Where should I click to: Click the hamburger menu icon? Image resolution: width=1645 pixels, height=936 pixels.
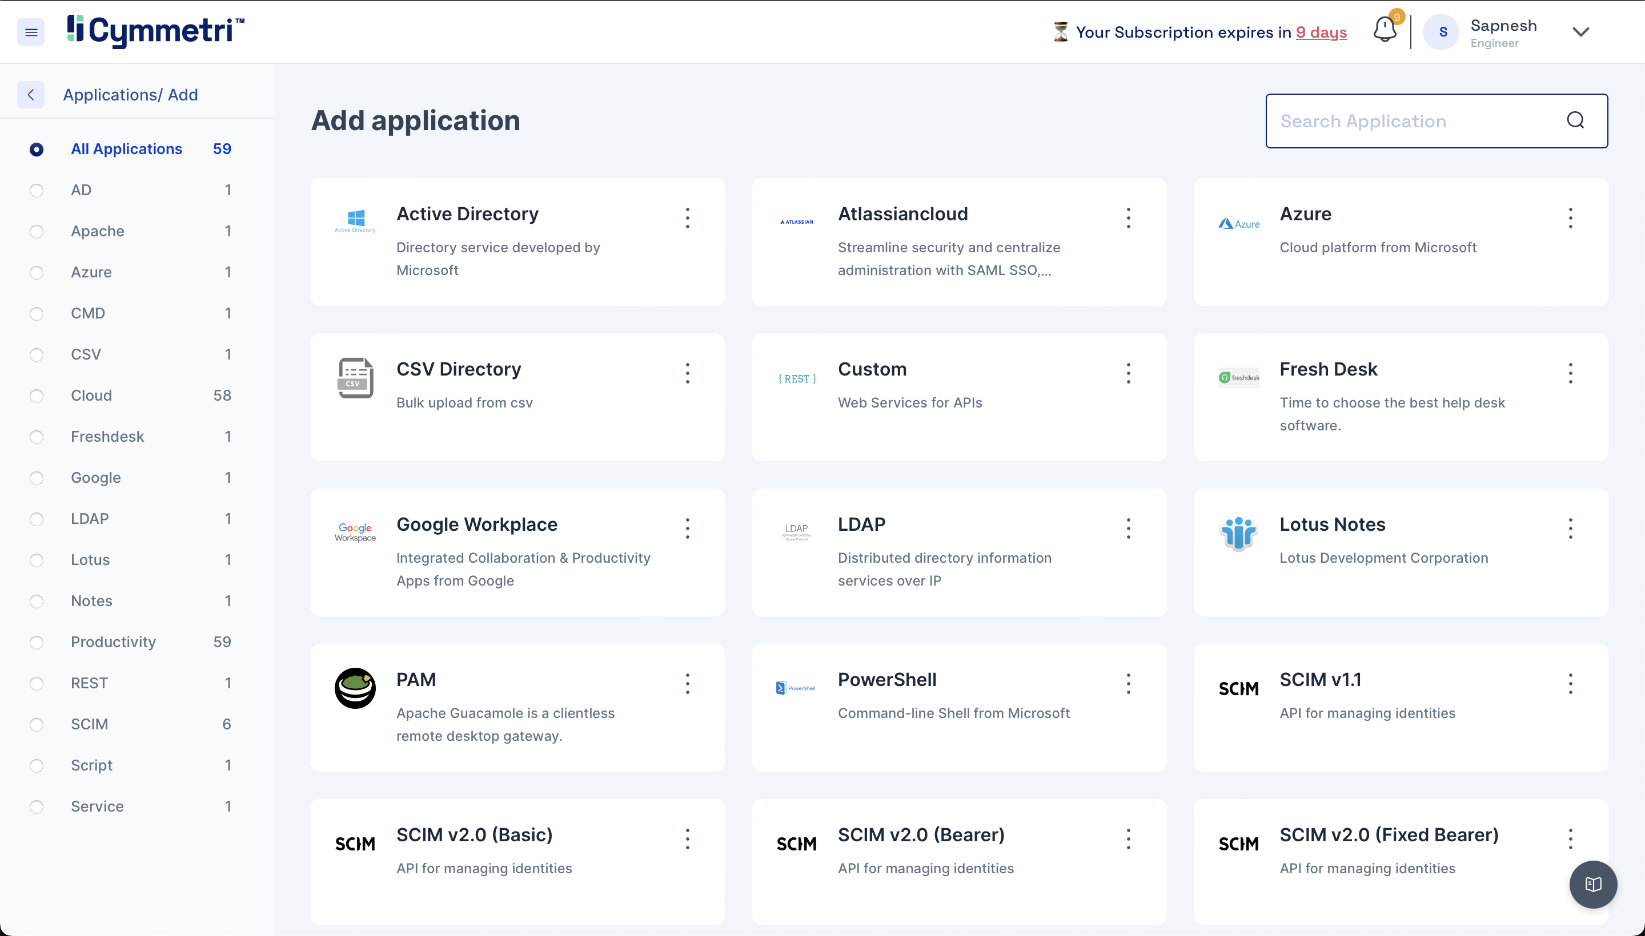tap(31, 32)
